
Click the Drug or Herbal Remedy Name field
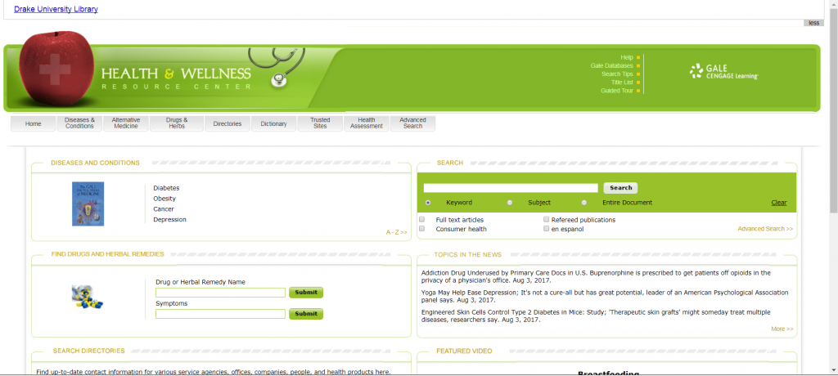pos(220,293)
